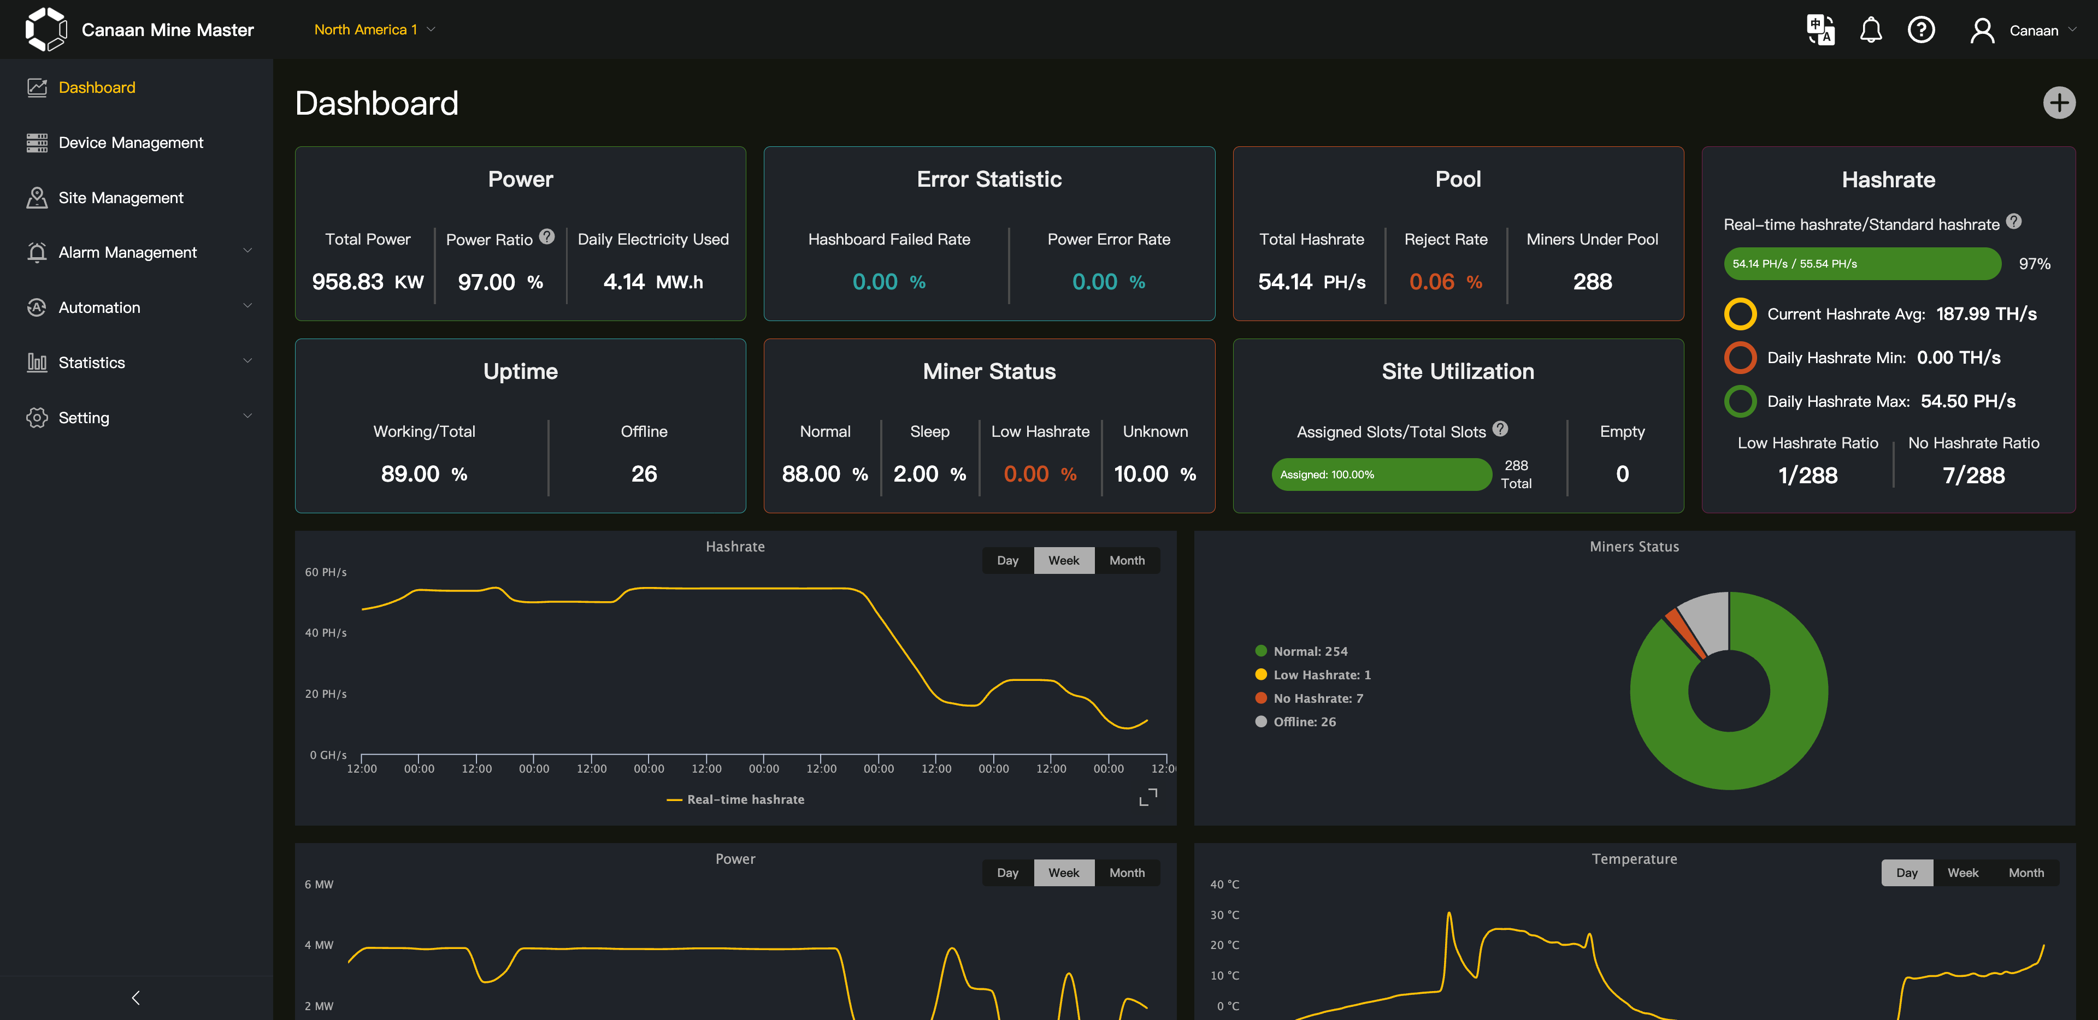This screenshot has width=2098, height=1020.
Task: Click the plus button to add widget
Action: 2060,102
